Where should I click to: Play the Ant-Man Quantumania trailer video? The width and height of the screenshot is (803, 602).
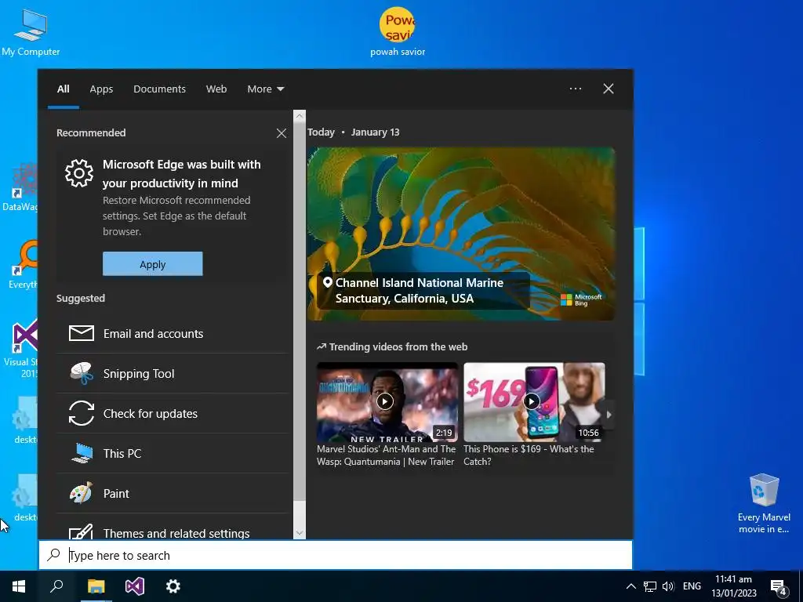click(387, 402)
